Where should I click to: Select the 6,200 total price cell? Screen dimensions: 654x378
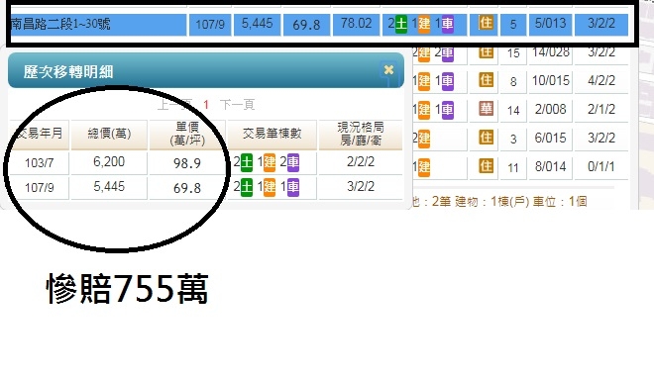click(109, 162)
